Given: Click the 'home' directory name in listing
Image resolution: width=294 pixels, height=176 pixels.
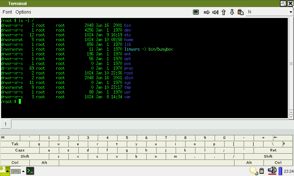Looking at the screenshot, I should point(129,40).
